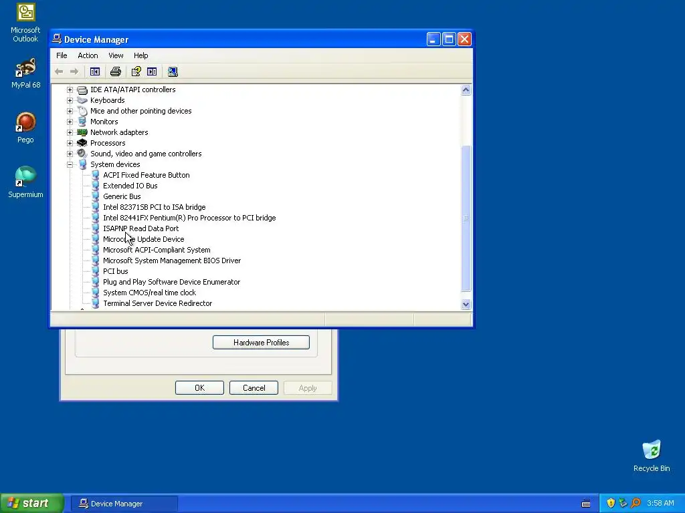
Task: Click the magnifier icon in system tray
Action: (x=635, y=503)
